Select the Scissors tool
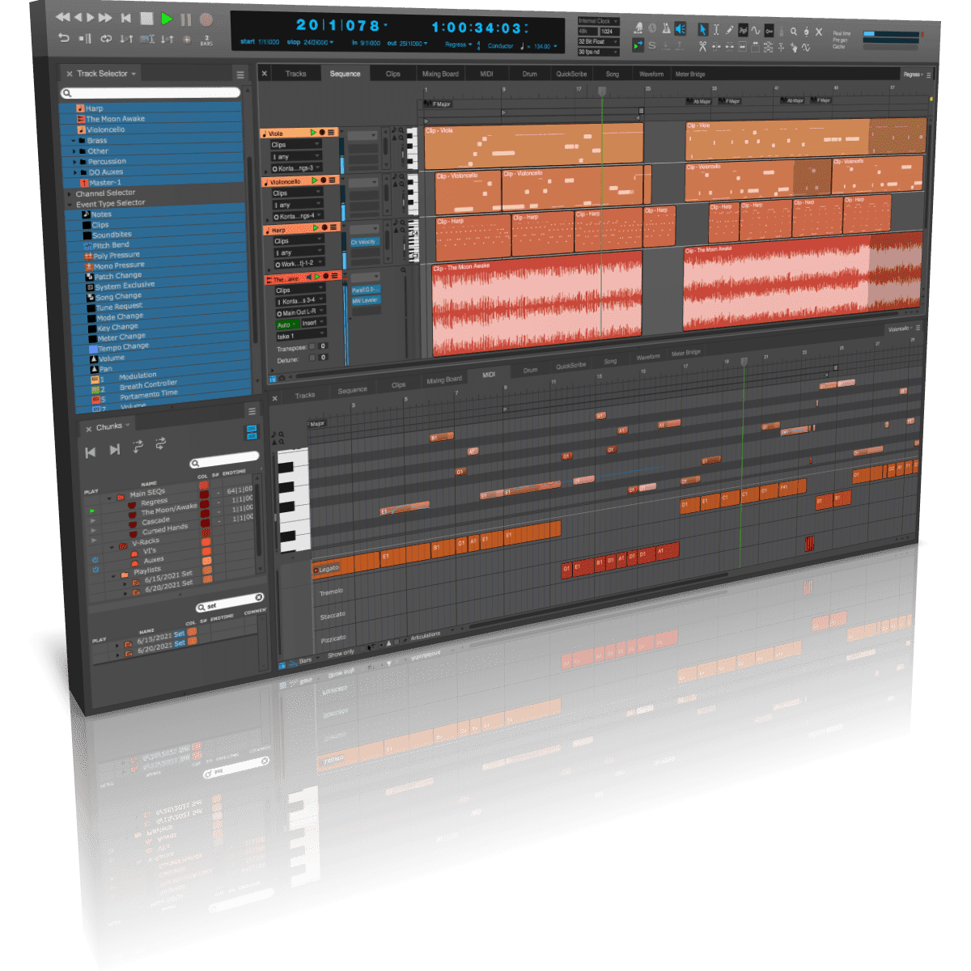Screen dimensions: 971x971 click(702, 46)
